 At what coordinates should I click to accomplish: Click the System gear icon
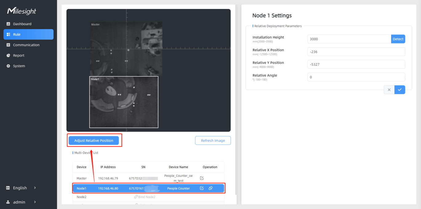8,66
